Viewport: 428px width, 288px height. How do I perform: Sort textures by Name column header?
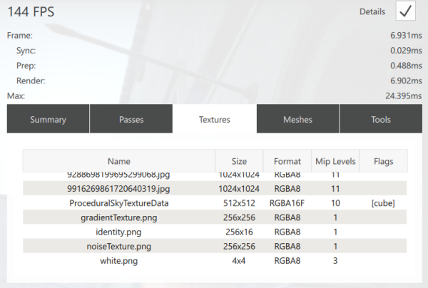[118, 161]
